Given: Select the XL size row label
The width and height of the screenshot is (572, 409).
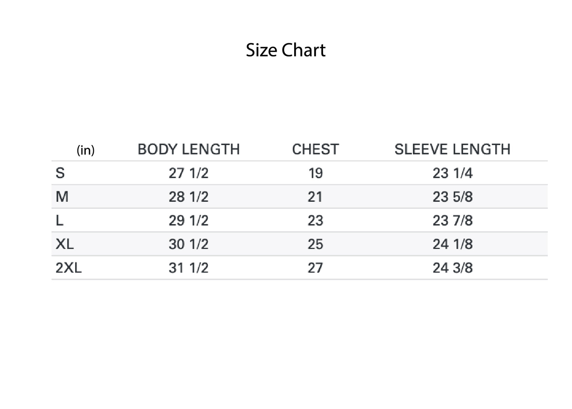Looking at the screenshot, I should point(65,244).
